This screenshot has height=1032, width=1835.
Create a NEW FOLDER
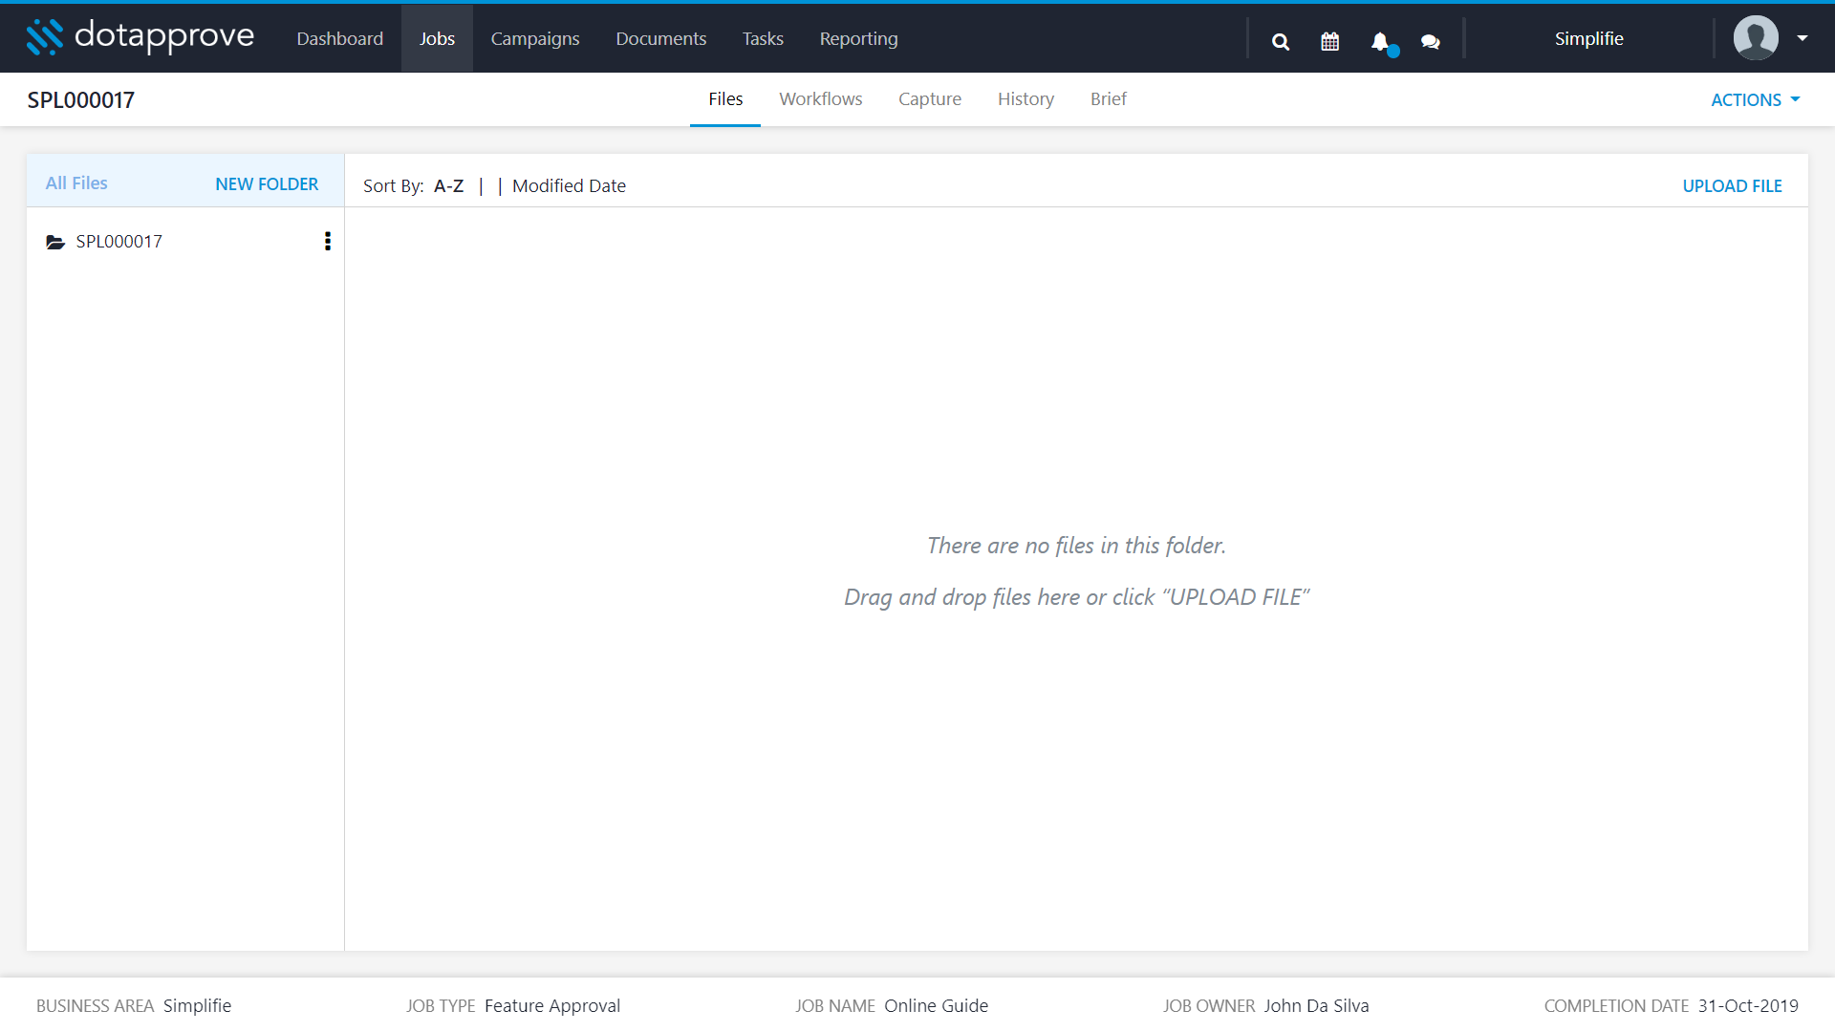tap(267, 183)
